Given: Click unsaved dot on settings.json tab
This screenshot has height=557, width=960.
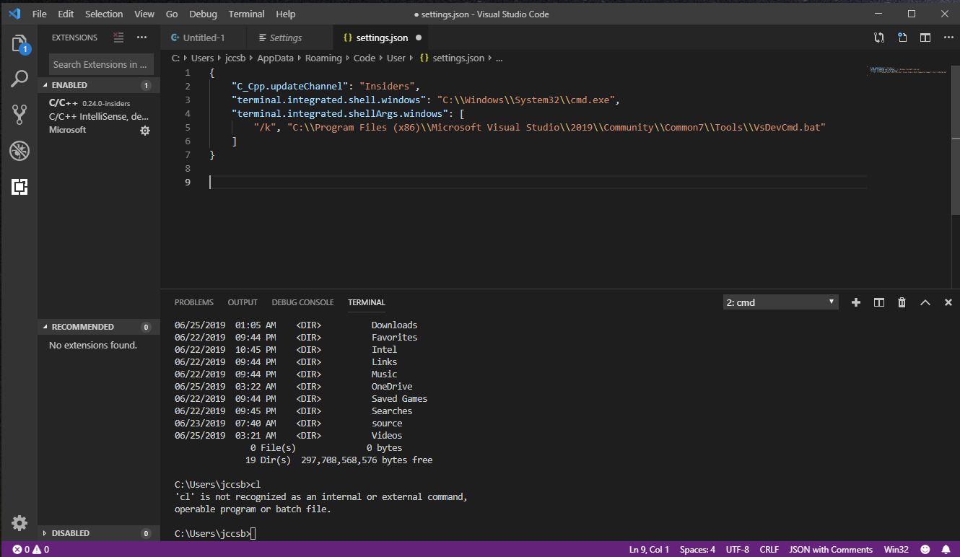Looking at the screenshot, I should [x=419, y=38].
